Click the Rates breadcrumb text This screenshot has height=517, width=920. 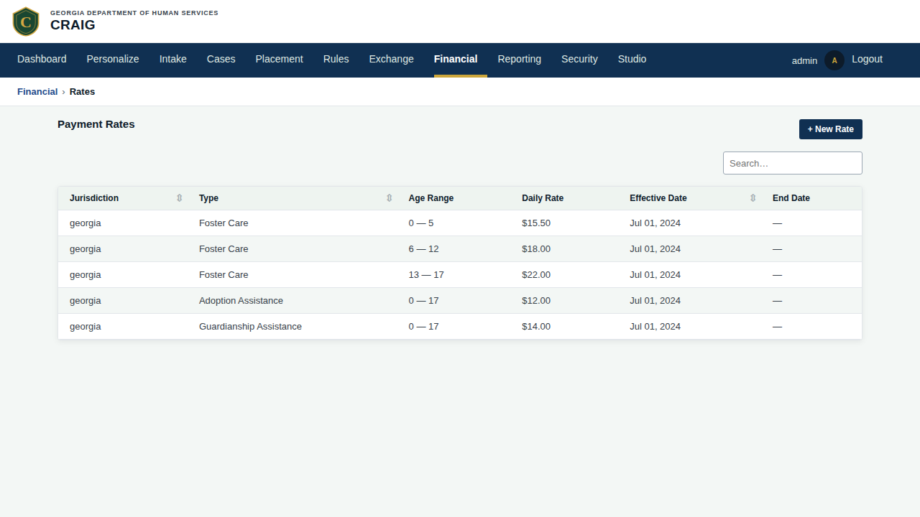click(82, 91)
